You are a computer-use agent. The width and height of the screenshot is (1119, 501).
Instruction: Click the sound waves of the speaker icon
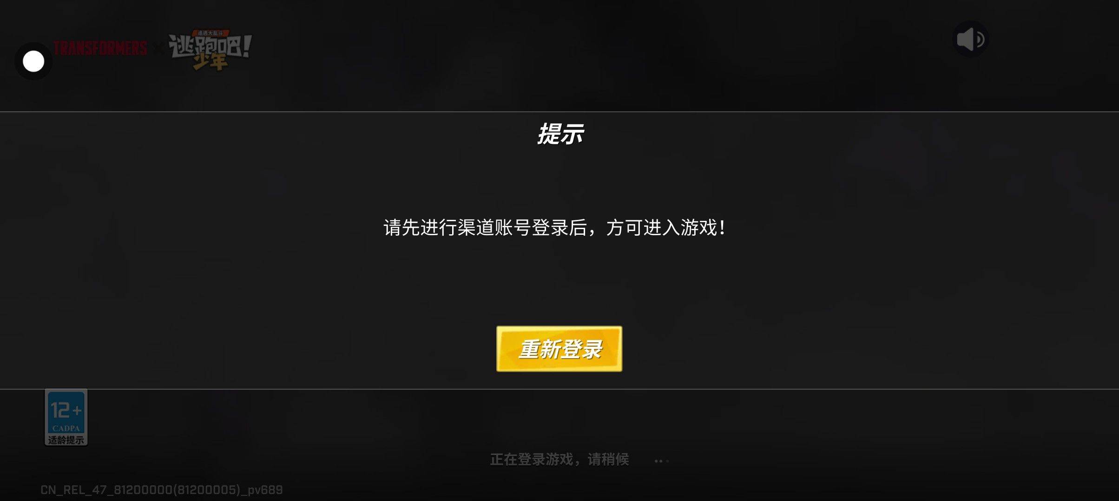(x=980, y=39)
